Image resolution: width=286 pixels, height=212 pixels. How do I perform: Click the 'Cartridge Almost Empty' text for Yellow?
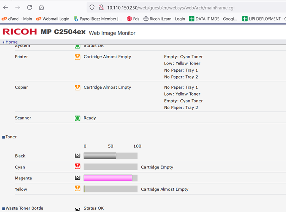pos(165,189)
